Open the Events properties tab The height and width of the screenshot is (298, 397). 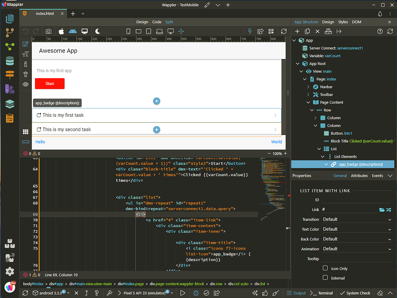coord(377,176)
